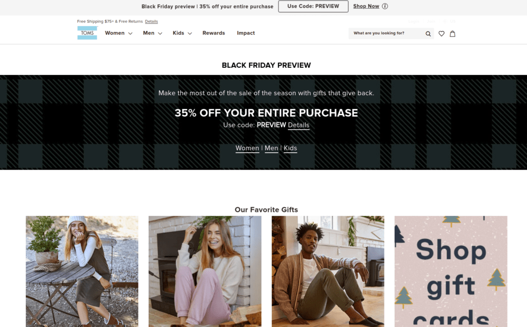527x327 pixels.
Task: Click the TOMS logo
Action: point(87,33)
